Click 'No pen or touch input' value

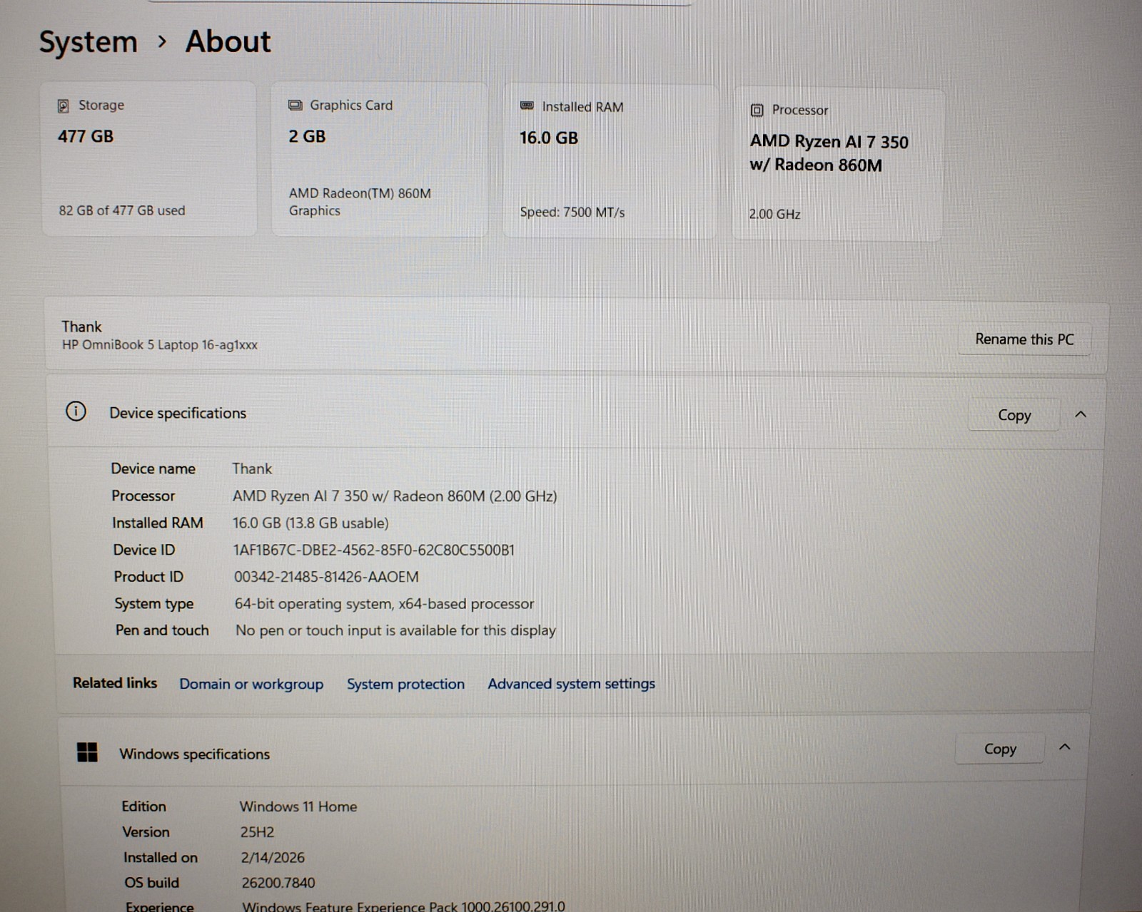pyautogui.click(x=395, y=630)
